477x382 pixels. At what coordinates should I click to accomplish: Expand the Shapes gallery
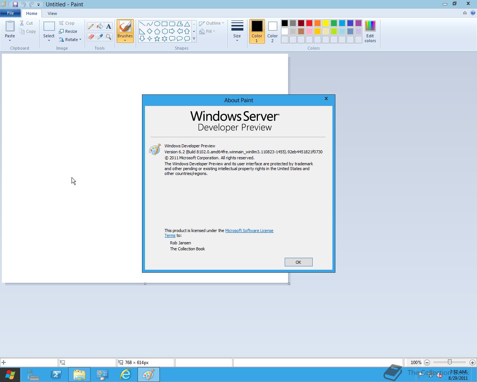coord(194,39)
